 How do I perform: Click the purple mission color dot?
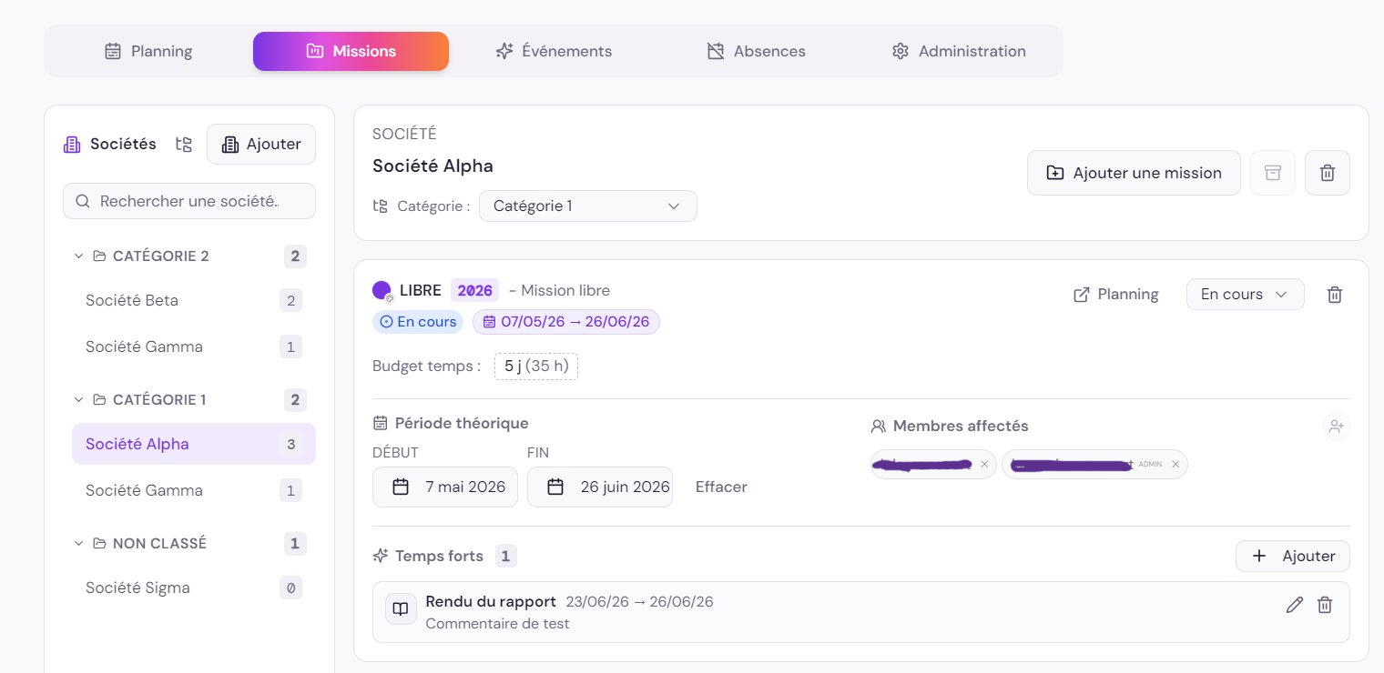coord(382,290)
